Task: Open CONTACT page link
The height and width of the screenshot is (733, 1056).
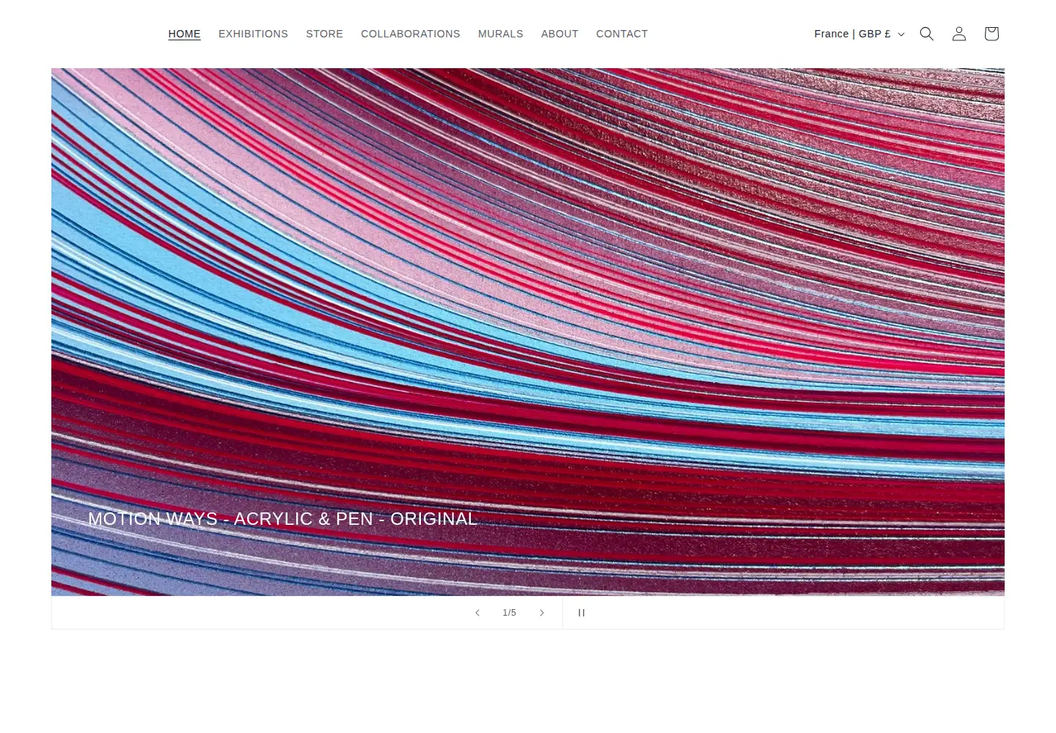Action: [622, 34]
